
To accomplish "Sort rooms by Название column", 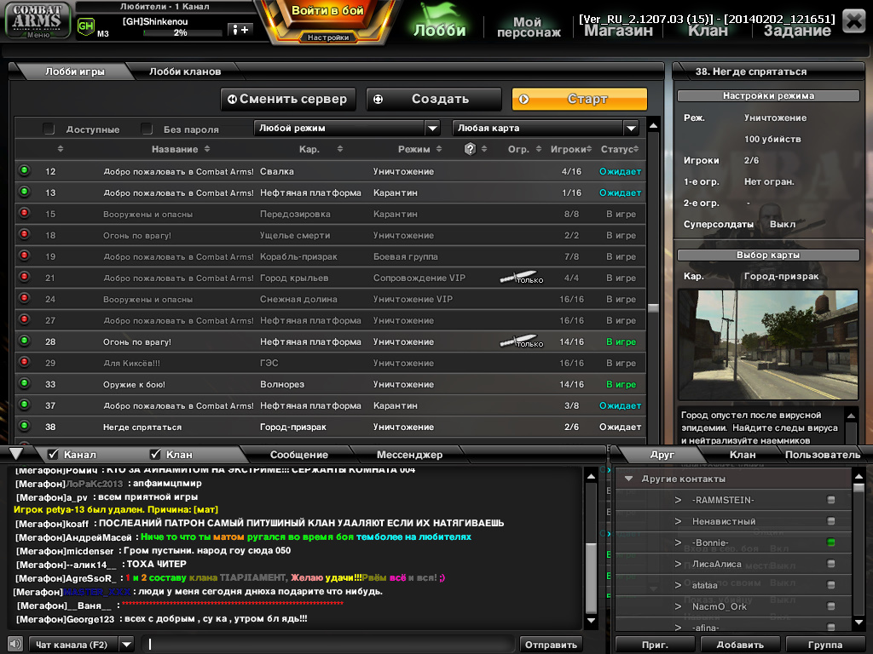I will point(181,149).
